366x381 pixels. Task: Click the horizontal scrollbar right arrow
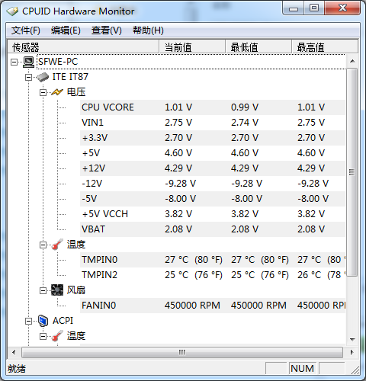click(352, 353)
